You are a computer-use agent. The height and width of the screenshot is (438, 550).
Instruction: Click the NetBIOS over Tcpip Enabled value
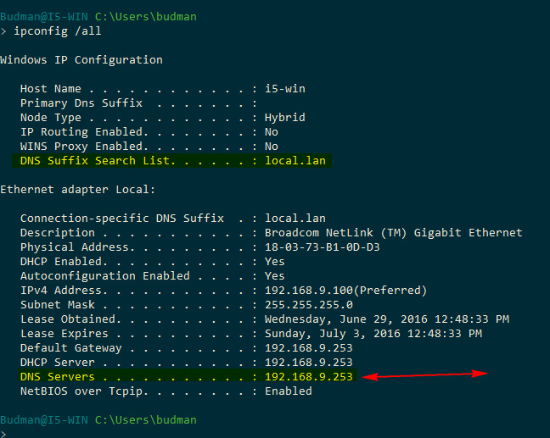pyautogui.click(x=289, y=391)
